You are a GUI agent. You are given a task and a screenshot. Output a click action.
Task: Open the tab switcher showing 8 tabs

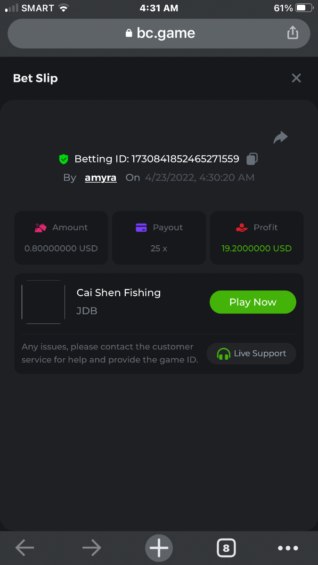(226, 548)
